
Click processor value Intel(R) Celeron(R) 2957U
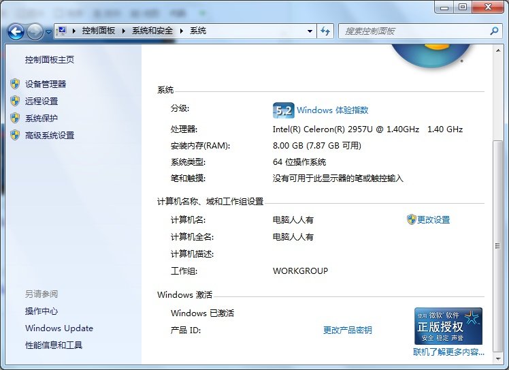[367, 129]
